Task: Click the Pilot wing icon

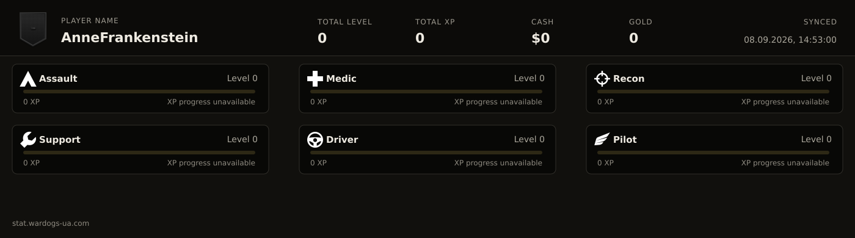Action: (602, 140)
